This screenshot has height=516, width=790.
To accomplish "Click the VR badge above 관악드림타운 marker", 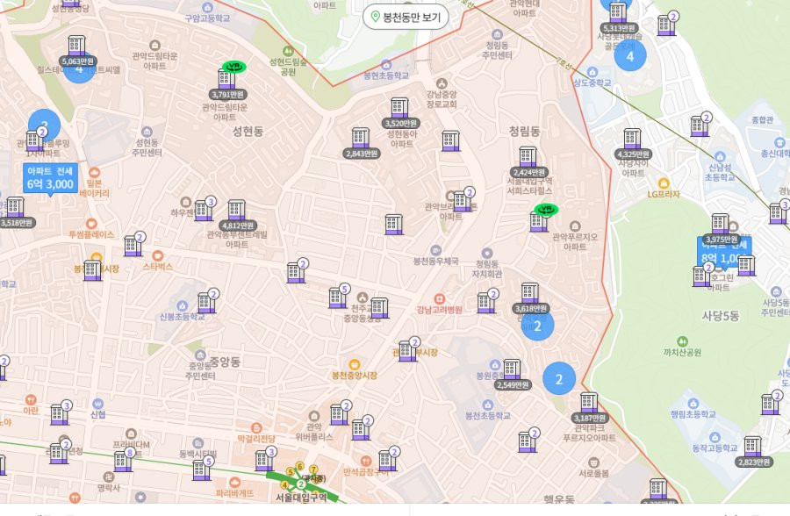I will click(x=233, y=66).
